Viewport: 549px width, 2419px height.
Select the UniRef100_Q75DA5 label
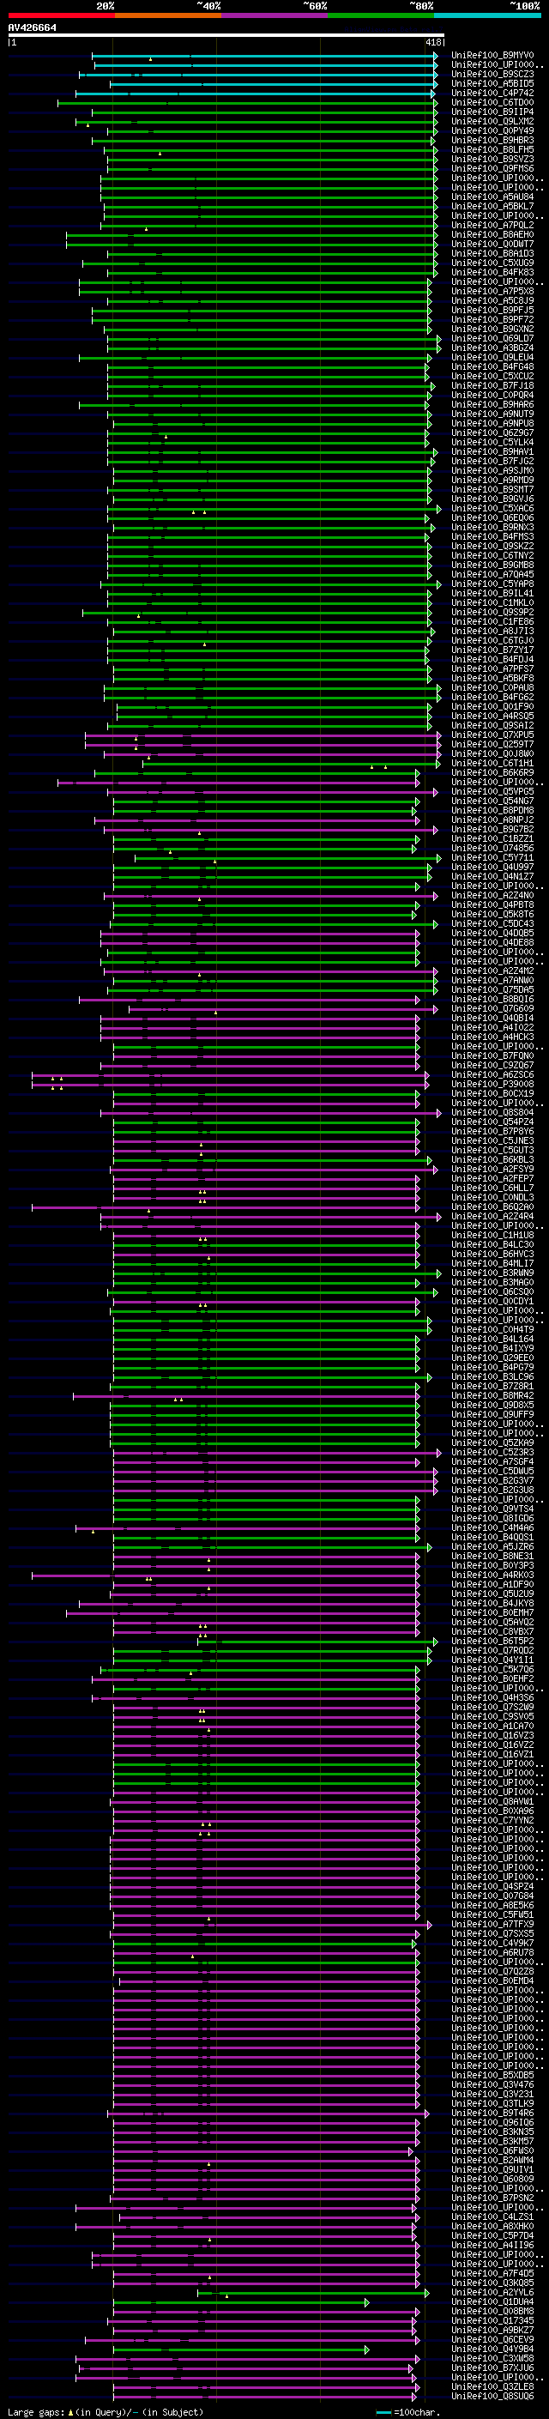coord(492,991)
